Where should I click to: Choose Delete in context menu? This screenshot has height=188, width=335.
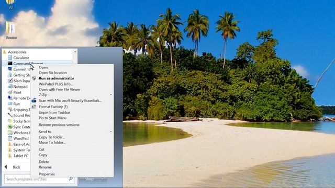pyautogui.click(x=44, y=162)
